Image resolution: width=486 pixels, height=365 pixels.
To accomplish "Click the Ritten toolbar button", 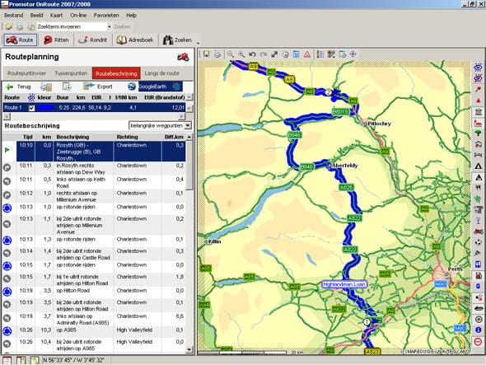I will (x=56, y=40).
